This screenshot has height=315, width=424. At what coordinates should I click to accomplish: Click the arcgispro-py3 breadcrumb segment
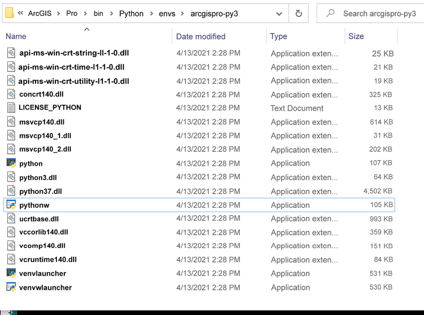pyautogui.click(x=214, y=13)
